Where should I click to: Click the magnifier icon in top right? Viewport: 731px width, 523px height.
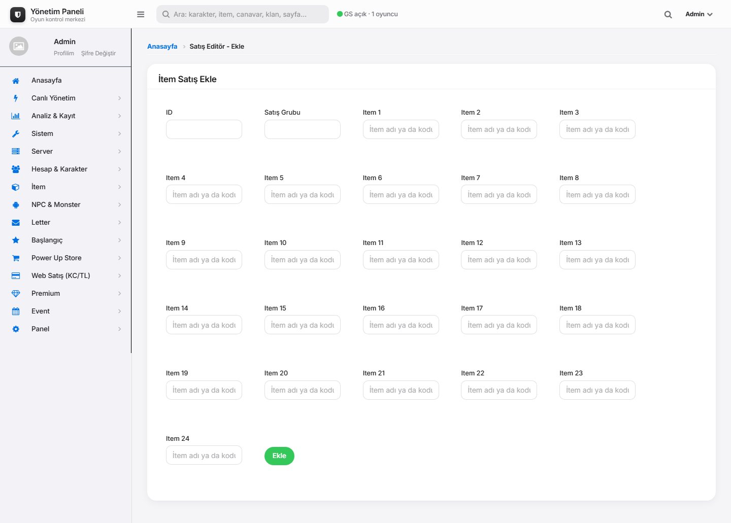click(668, 15)
